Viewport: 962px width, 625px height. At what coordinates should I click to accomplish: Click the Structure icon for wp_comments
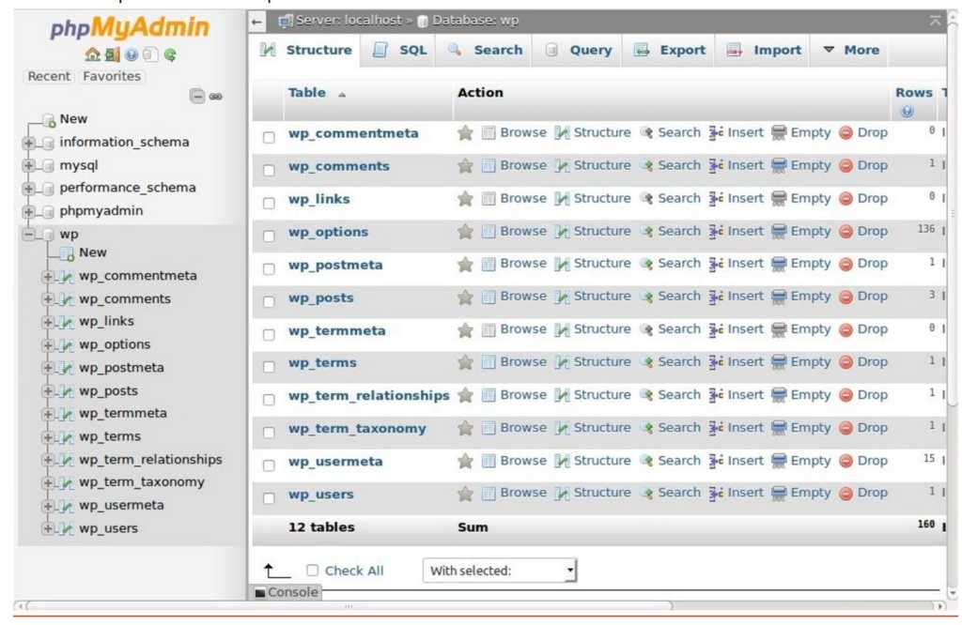point(562,165)
